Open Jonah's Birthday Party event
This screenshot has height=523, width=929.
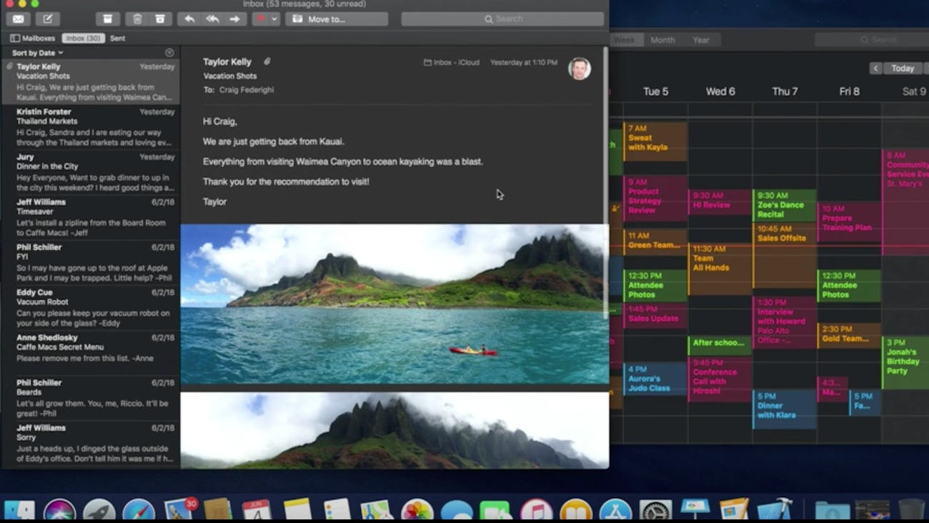(905, 362)
